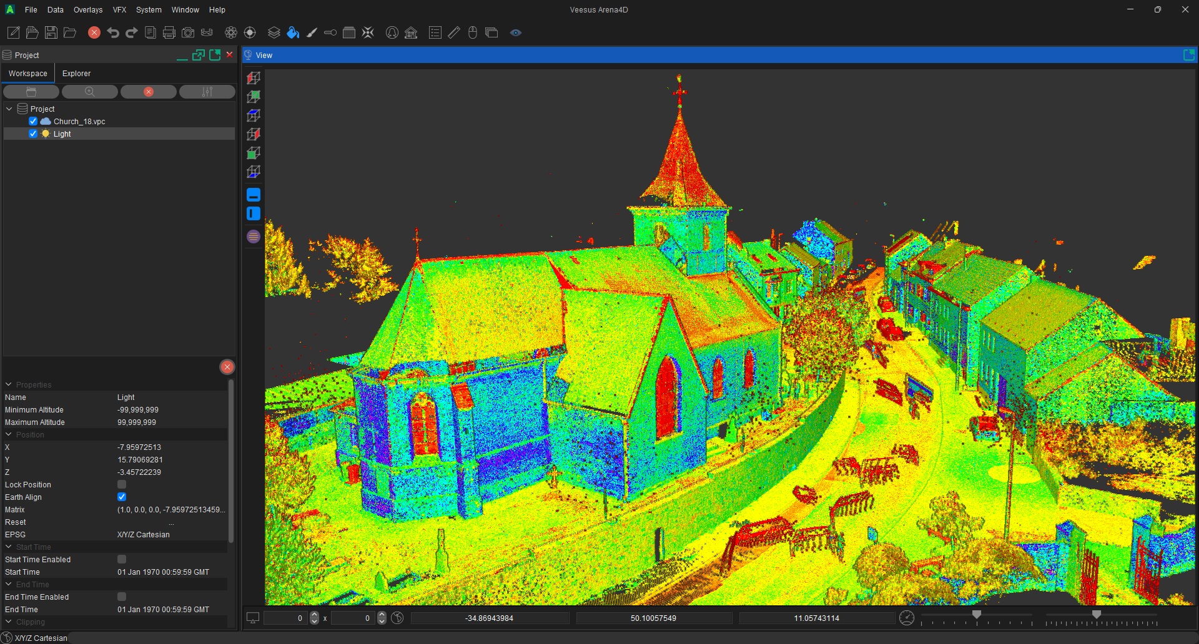
Task: Collapse the Project tree node
Action: click(x=9, y=109)
